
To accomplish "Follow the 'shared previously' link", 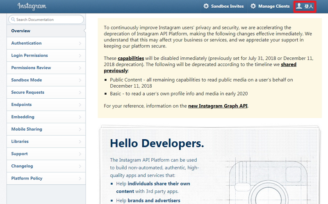I will point(289,64).
